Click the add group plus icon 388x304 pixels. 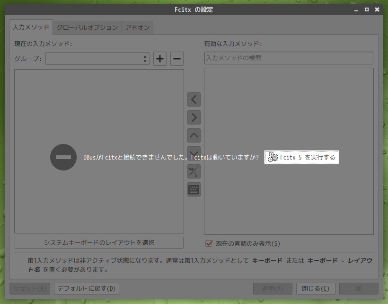click(160, 59)
